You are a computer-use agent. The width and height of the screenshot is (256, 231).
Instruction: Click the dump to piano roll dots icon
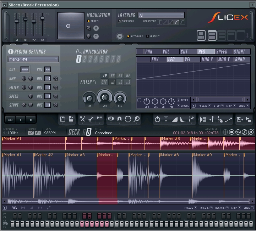(x=228, y=120)
